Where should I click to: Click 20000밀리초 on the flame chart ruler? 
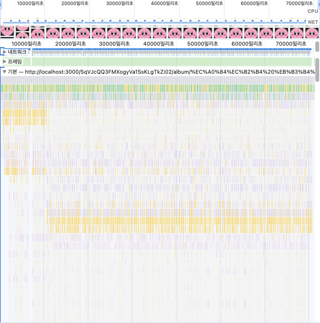coord(71,44)
